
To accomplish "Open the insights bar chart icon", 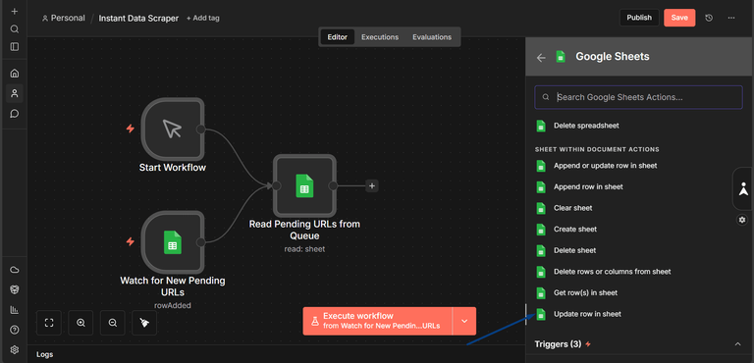I will click(15, 310).
